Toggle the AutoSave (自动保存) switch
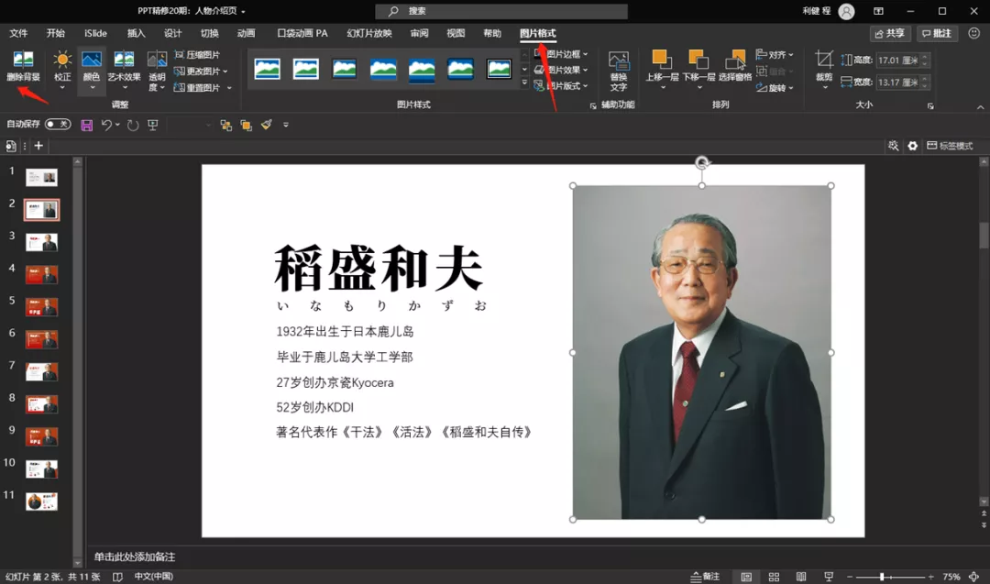 click(58, 125)
